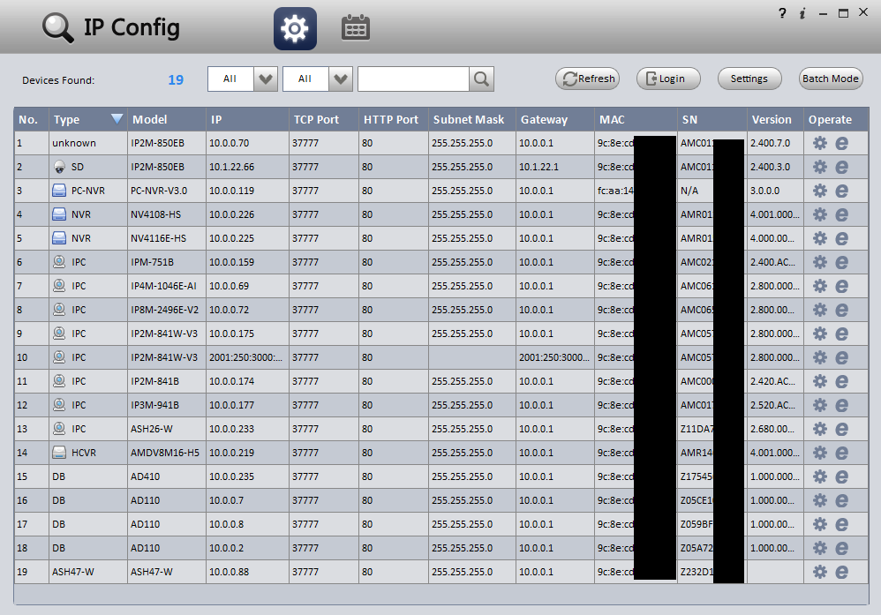Screen dimensions: 881x615
Task: Sort by Subnet Mask column header
Action: click(x=472, y=120)
